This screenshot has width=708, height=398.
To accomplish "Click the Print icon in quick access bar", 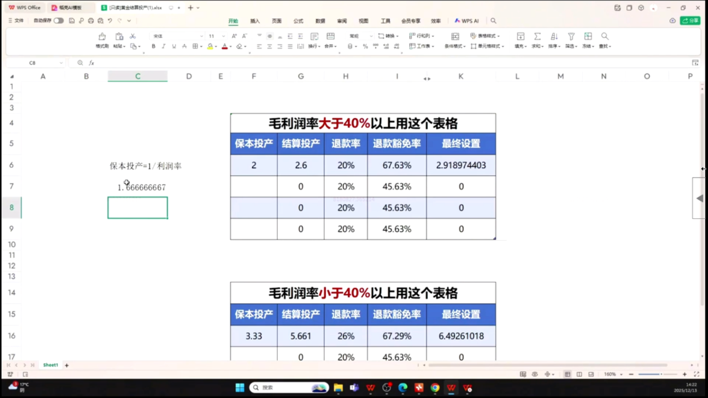I will 91,21.
